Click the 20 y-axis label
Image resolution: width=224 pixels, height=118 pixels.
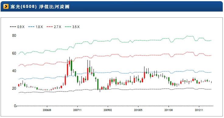pos(14,88)
